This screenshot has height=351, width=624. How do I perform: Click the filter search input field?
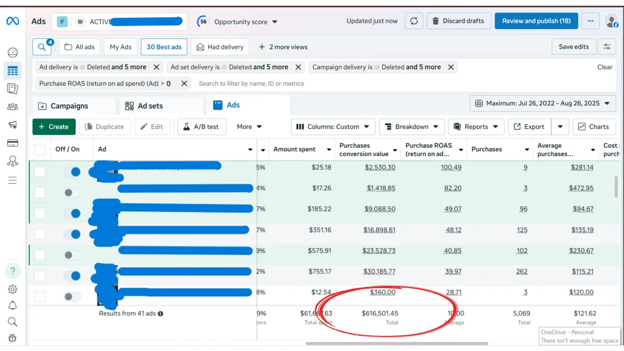pos(251,84)
